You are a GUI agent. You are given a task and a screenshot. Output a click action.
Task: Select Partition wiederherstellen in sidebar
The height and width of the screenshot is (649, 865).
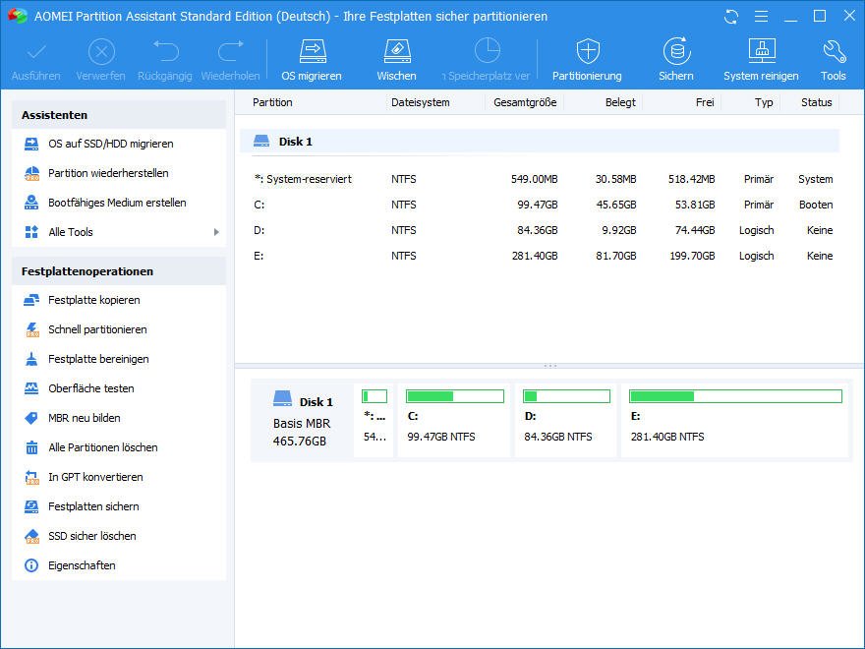coord(108,173)
